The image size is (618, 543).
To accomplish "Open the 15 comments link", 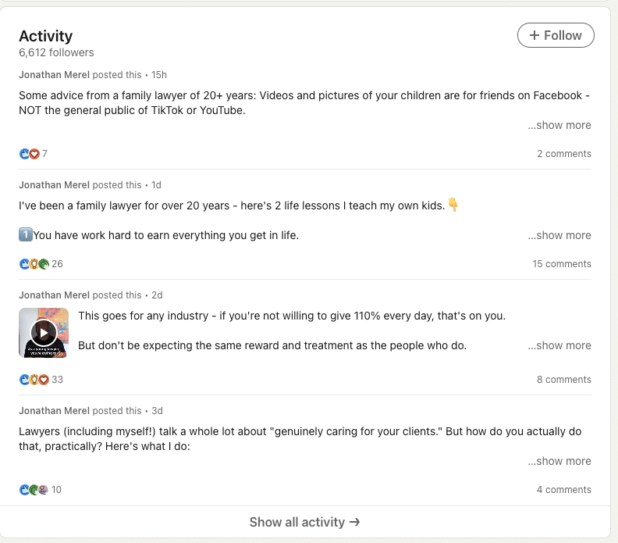I will (x=562, y=263).
